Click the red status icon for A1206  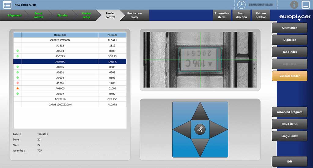coord(17,83)
